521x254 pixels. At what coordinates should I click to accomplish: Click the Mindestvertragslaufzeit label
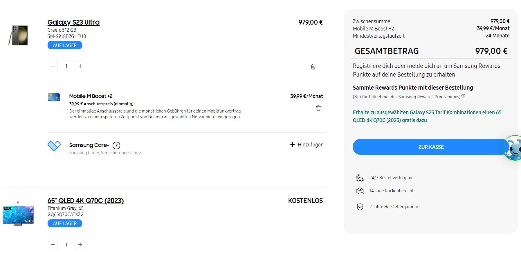378,36
